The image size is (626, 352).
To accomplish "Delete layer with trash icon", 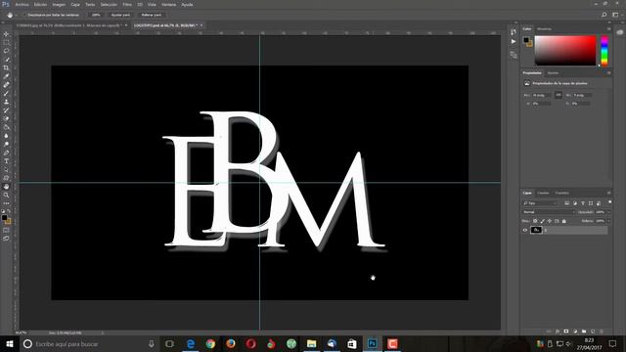I will click(602, 331).
